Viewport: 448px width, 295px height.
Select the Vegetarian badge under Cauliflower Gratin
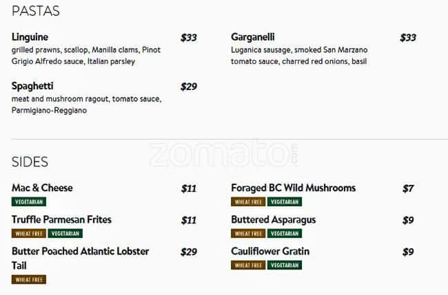pos(285,265)
